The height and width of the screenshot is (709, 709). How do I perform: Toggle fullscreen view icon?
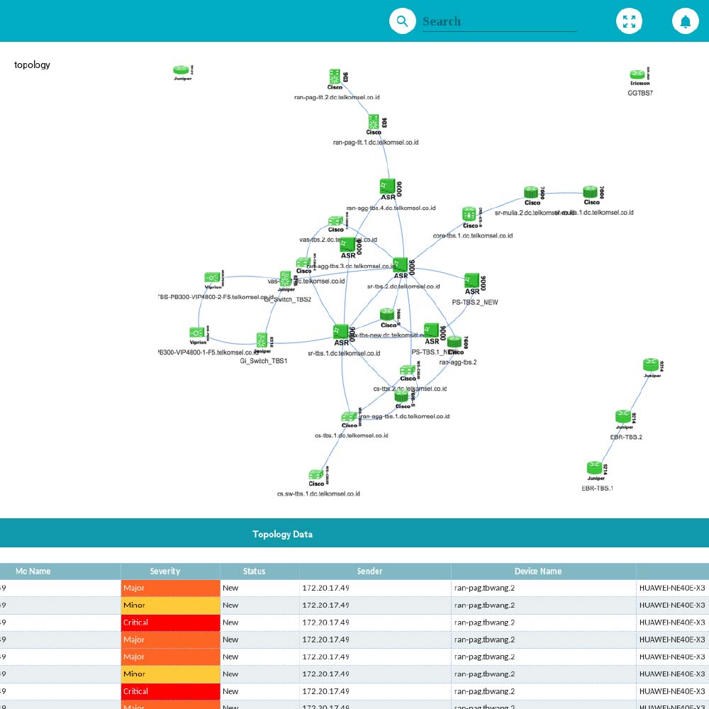point(629,21)
